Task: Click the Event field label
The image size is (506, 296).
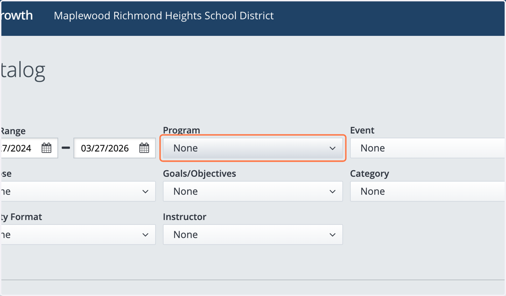Action: [x=362, y=131]
